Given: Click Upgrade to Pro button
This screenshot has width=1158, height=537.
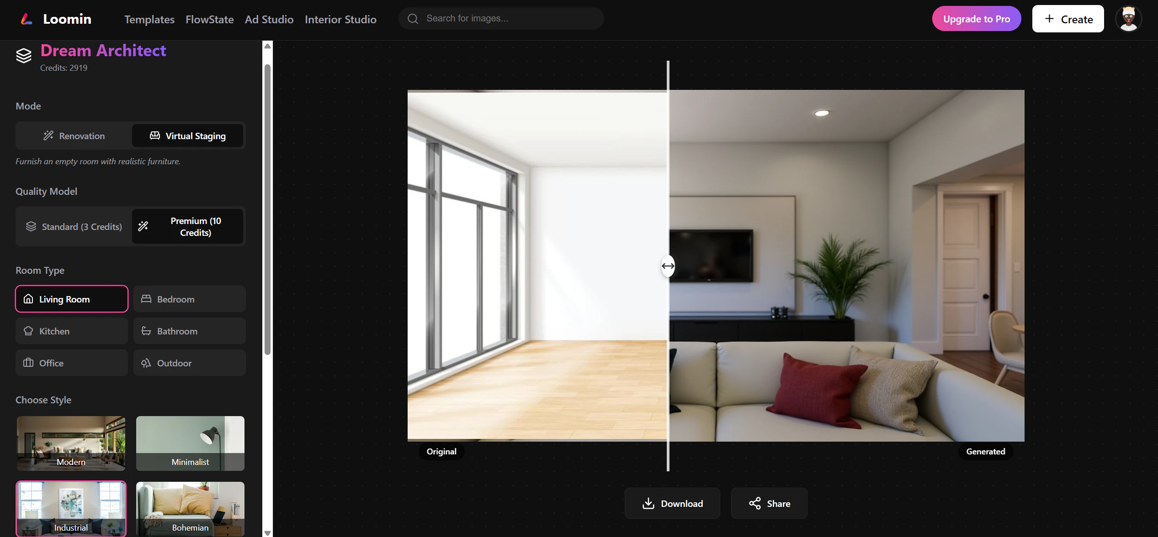Looking at the screenshot, I should pyautogui.click(x=976, y=19).
